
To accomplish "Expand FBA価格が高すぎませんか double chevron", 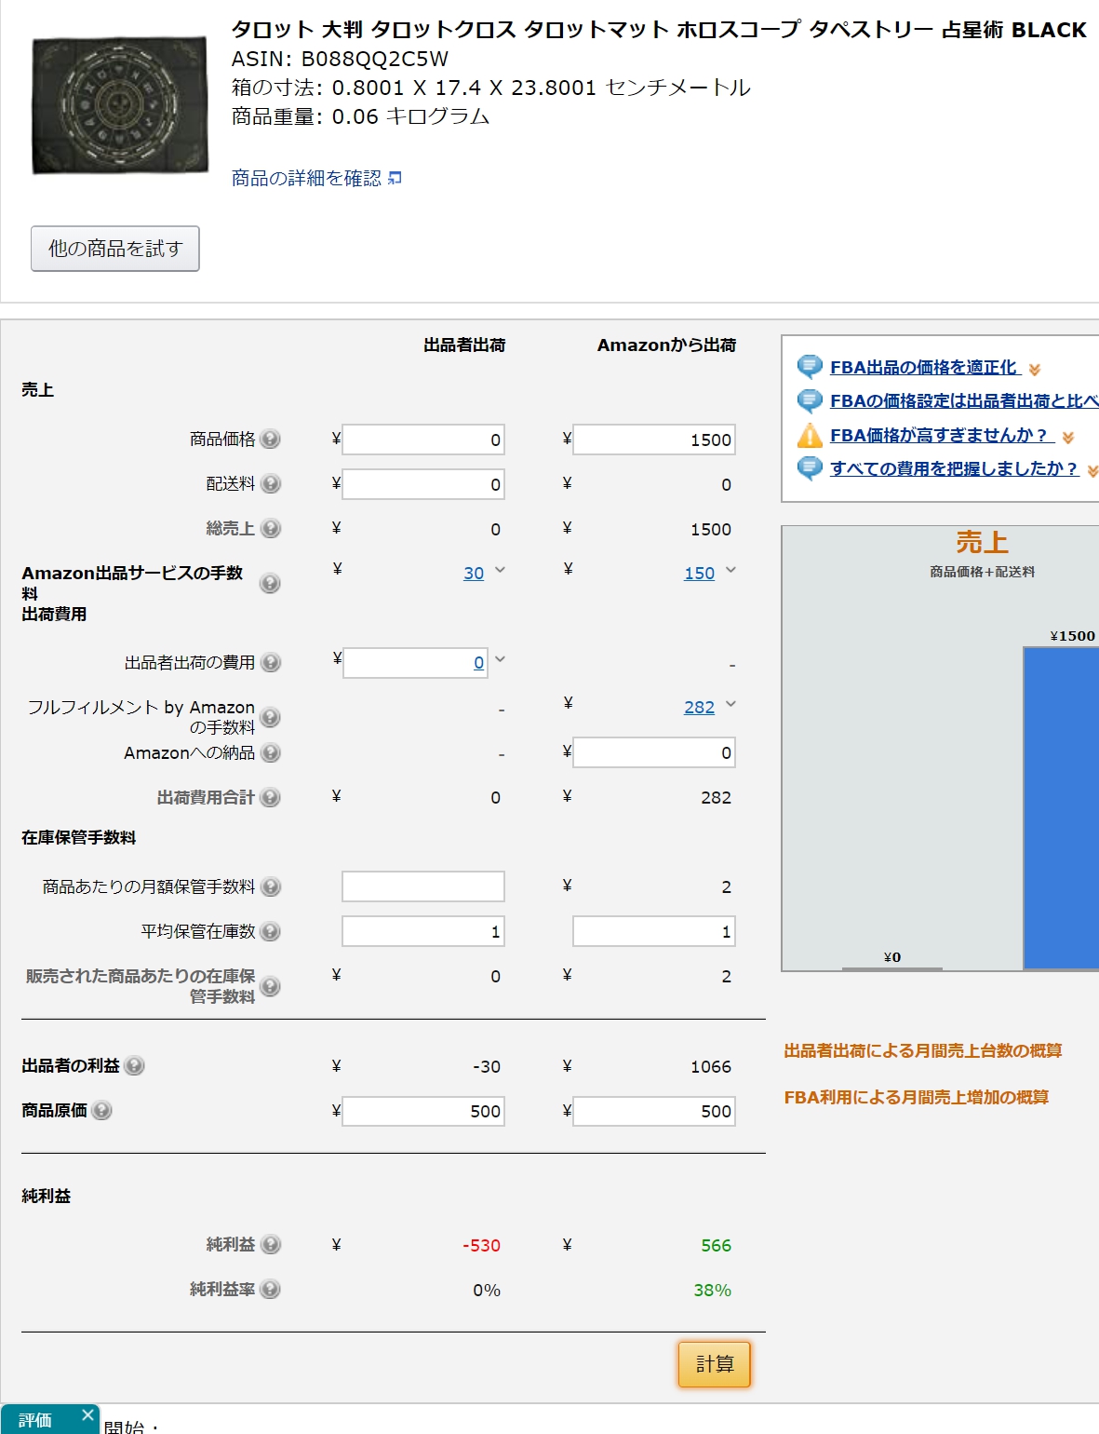I will coord(1068,438).
